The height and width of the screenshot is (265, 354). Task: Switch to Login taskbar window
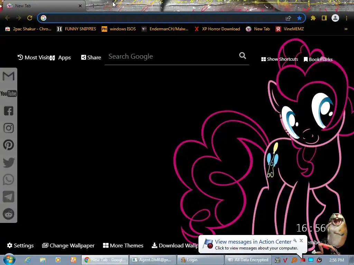click(200, 260)
